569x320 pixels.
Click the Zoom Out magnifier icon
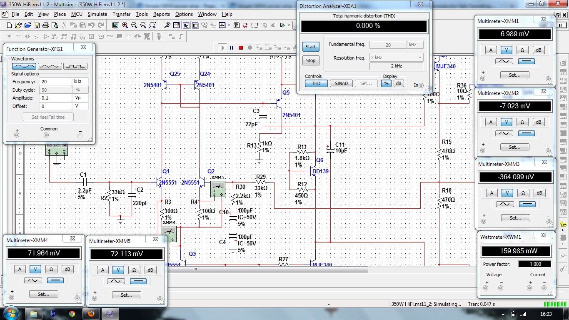click(x=134, y=25)
